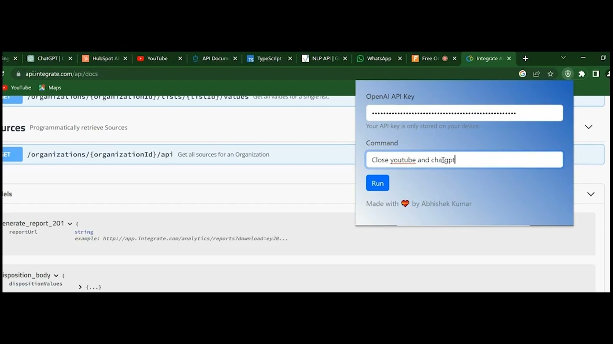Collapse the disposition_body model

pos(56,276)
